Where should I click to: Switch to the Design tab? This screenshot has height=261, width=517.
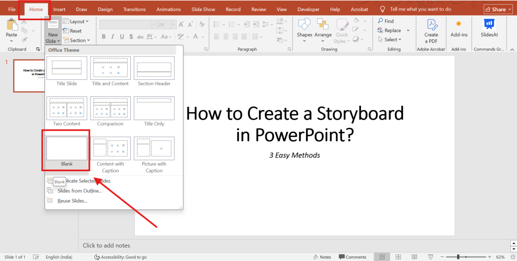tap(105, 9)
